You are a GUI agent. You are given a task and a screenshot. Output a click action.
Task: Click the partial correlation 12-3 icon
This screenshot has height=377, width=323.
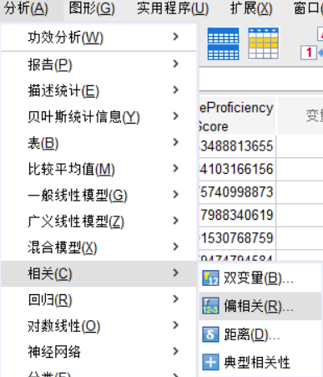(210, 306)
